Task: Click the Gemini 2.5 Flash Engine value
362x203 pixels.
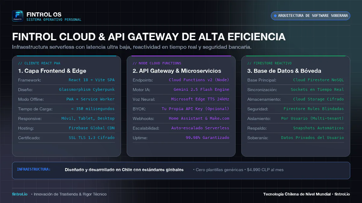Action: [x=202, y=90]
